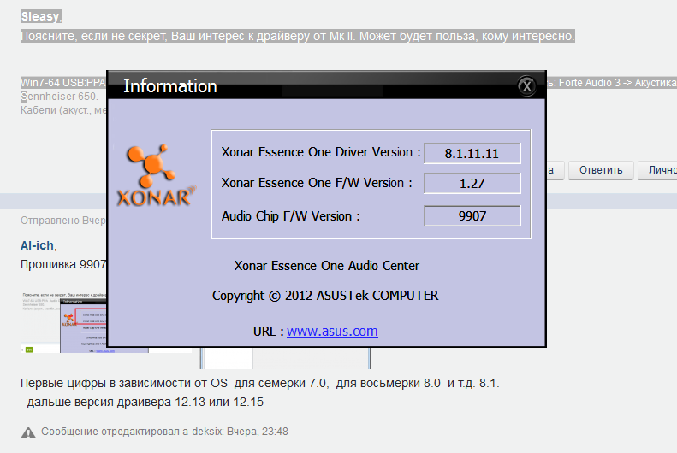Click the 'Первые цифры в зависимости от OS' line
677x453 pixels.
point(259,383)
